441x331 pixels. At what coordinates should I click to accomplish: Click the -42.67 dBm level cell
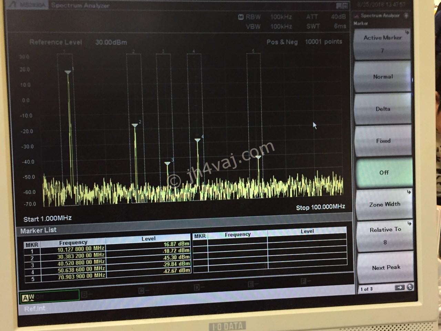[176, 271]
